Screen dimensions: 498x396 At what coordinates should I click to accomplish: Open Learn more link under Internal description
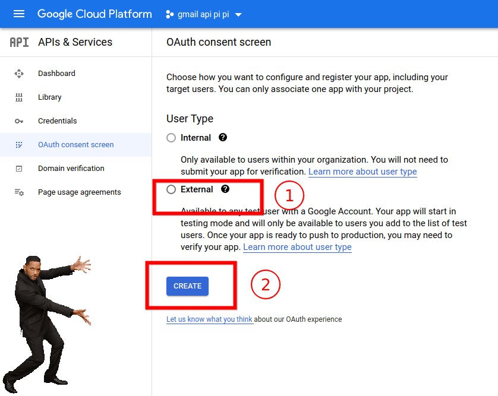coord(363,172)
